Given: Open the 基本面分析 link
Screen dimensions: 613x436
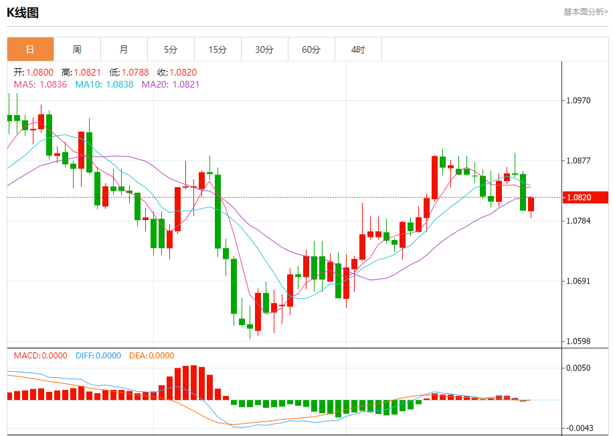Looking at the screenshot, I should [x=586, y=12].
